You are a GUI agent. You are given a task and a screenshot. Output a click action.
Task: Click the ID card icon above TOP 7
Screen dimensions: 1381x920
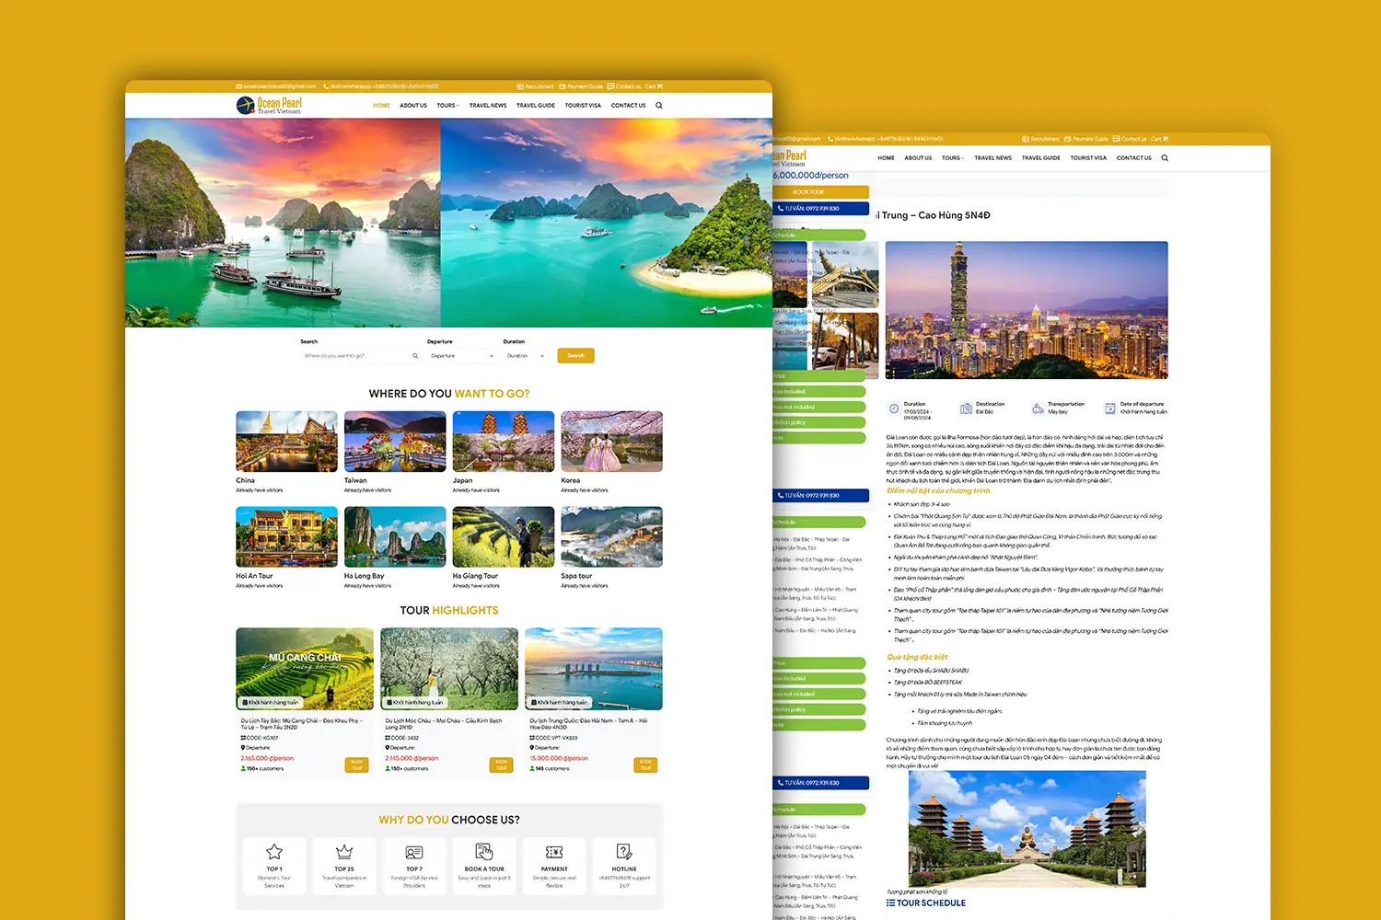[x=414, y=852]
